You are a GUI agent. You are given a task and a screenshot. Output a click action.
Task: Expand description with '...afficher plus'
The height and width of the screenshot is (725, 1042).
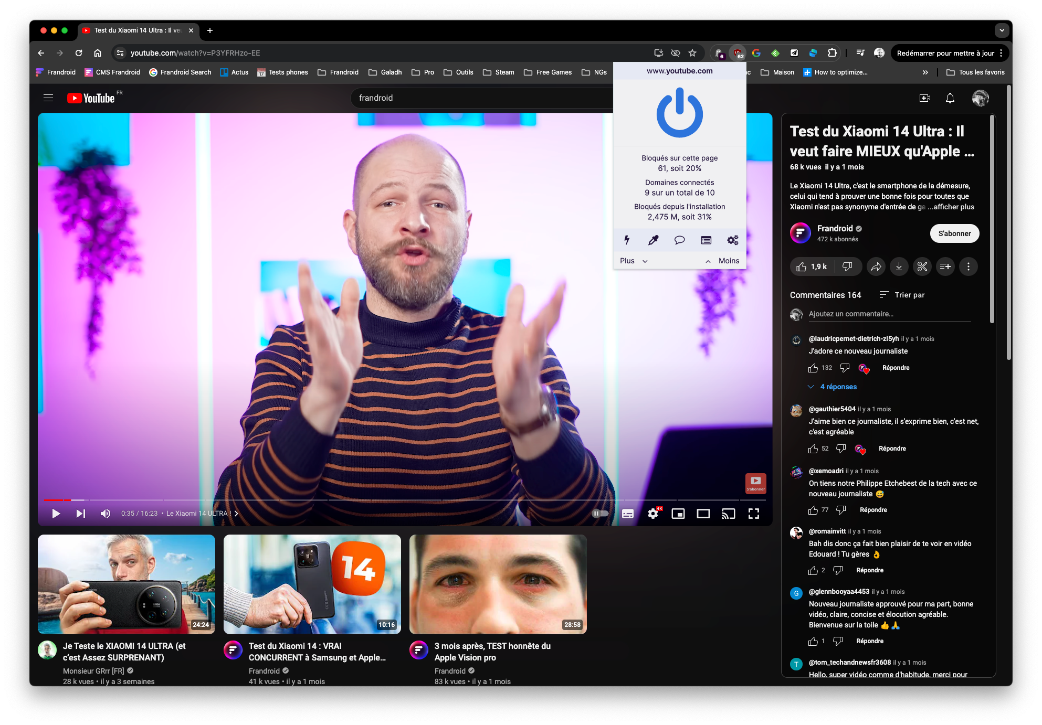pos(951,207)
